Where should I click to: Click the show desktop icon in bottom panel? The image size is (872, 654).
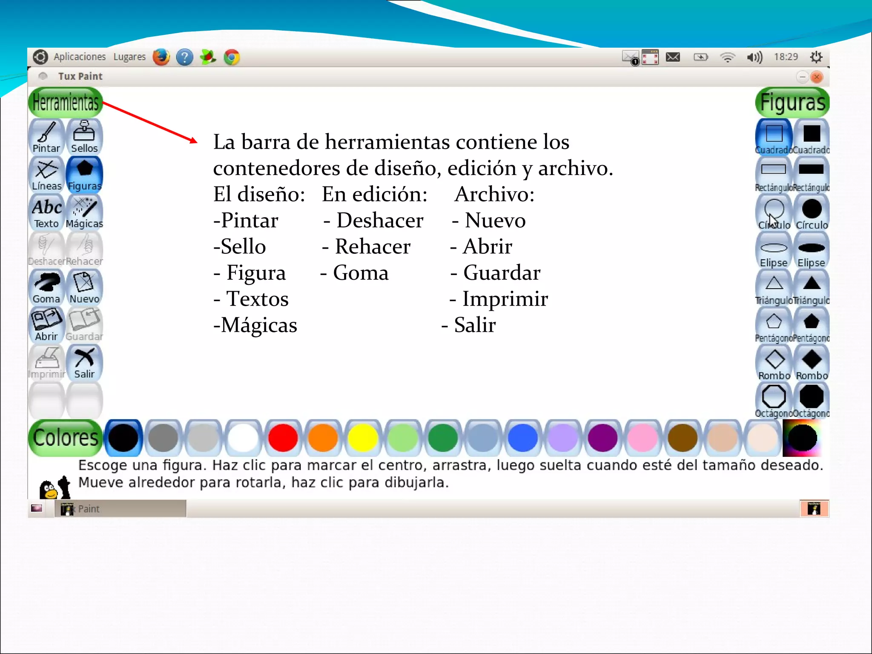37,508
